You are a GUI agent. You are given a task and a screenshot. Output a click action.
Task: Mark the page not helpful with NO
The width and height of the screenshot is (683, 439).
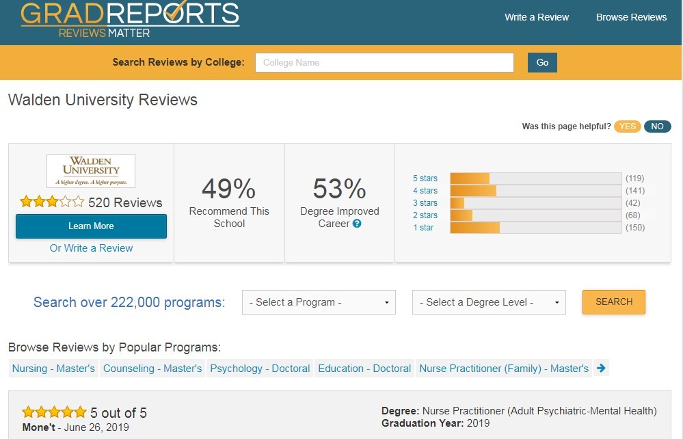657,127
